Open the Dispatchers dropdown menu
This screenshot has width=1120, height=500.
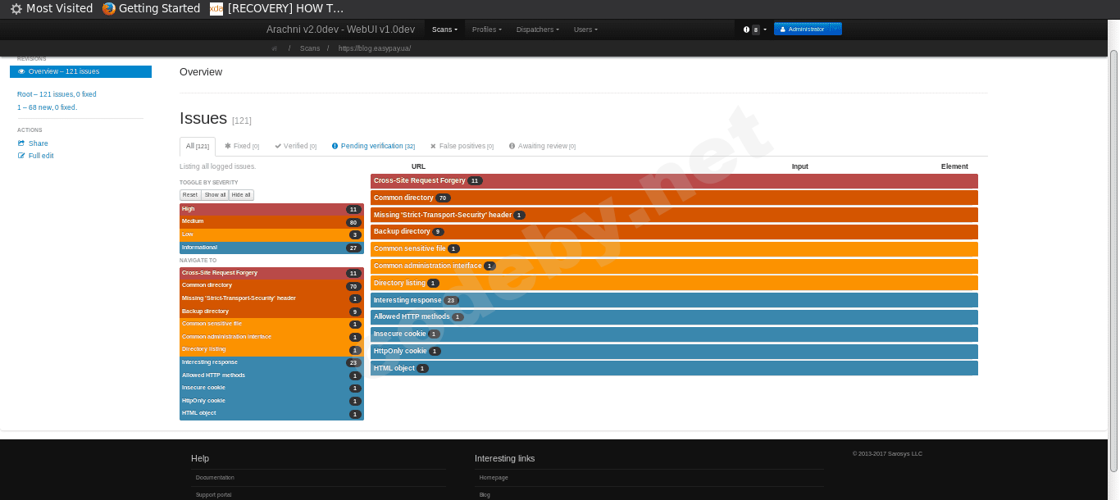tap(537, 30)
